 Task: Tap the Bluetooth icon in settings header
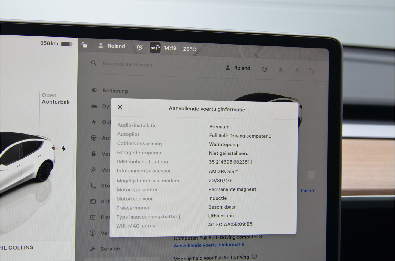tap(297, 70)
